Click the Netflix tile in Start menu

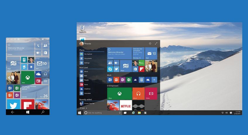[126, 105]
